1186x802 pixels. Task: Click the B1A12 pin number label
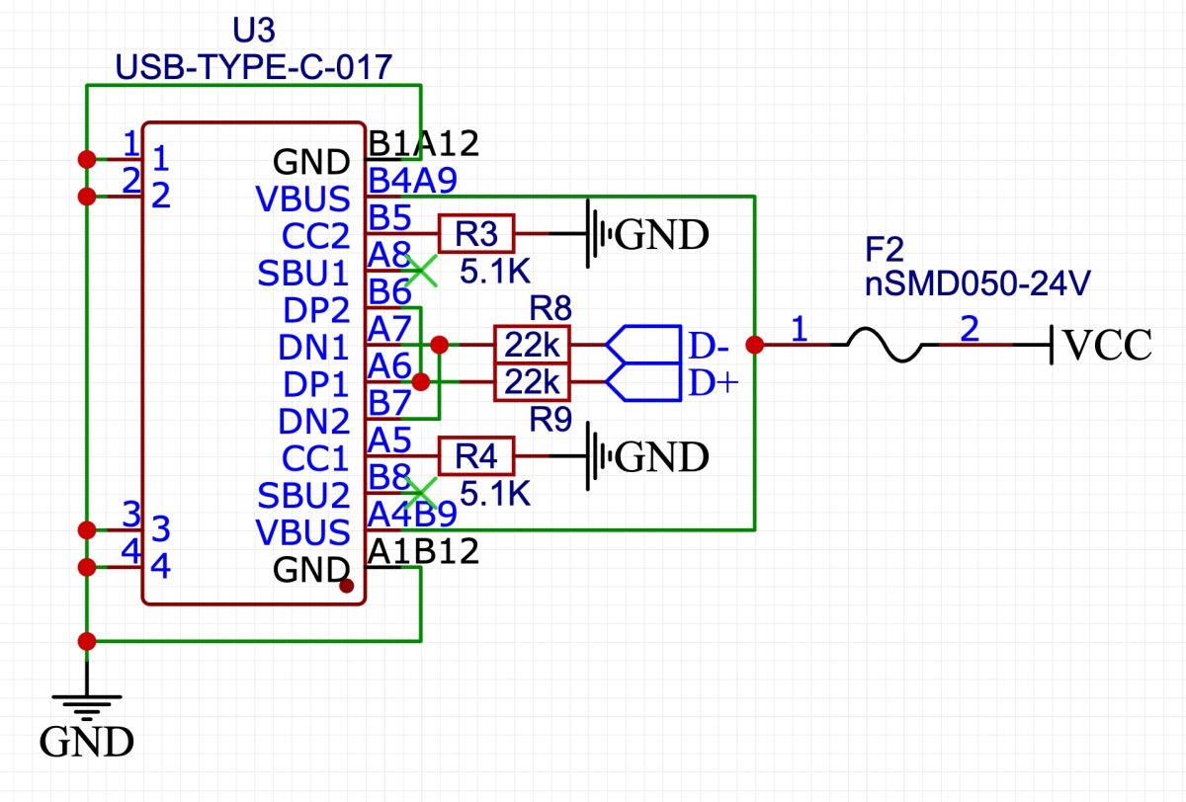pos(423,144)
